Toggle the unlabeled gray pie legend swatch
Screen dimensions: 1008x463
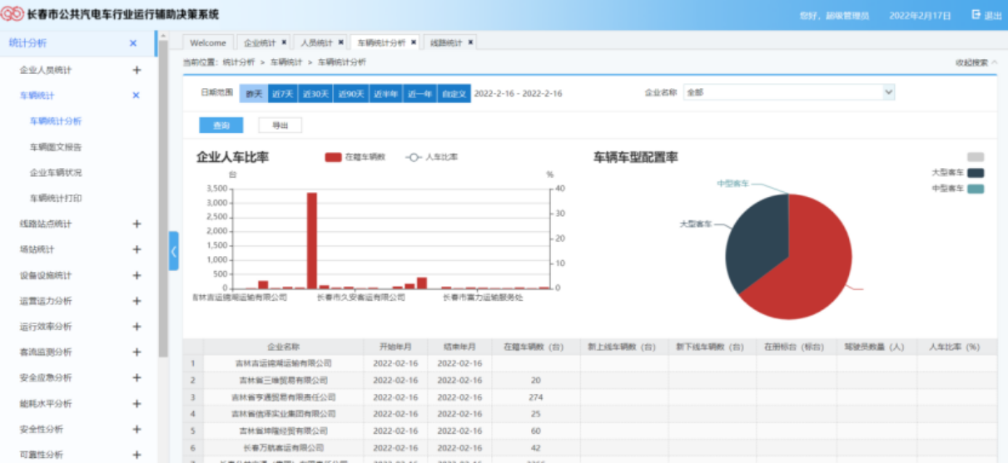(x=976, y=157)
